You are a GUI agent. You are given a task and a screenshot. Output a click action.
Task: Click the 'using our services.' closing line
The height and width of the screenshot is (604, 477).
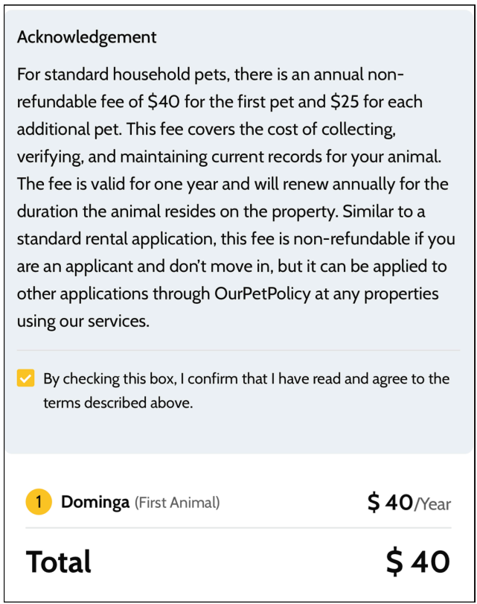(83, 321)
